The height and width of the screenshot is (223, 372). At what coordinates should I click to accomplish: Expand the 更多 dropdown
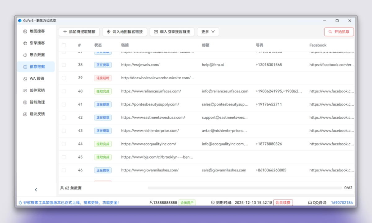pyautogui.click(x=208, y=32)
